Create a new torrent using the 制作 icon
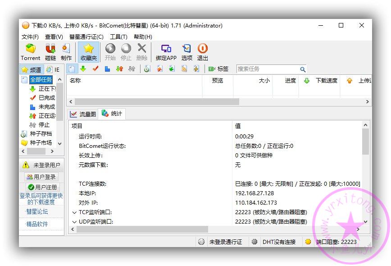This screenshot has width=391, height=266. (66, 51)
